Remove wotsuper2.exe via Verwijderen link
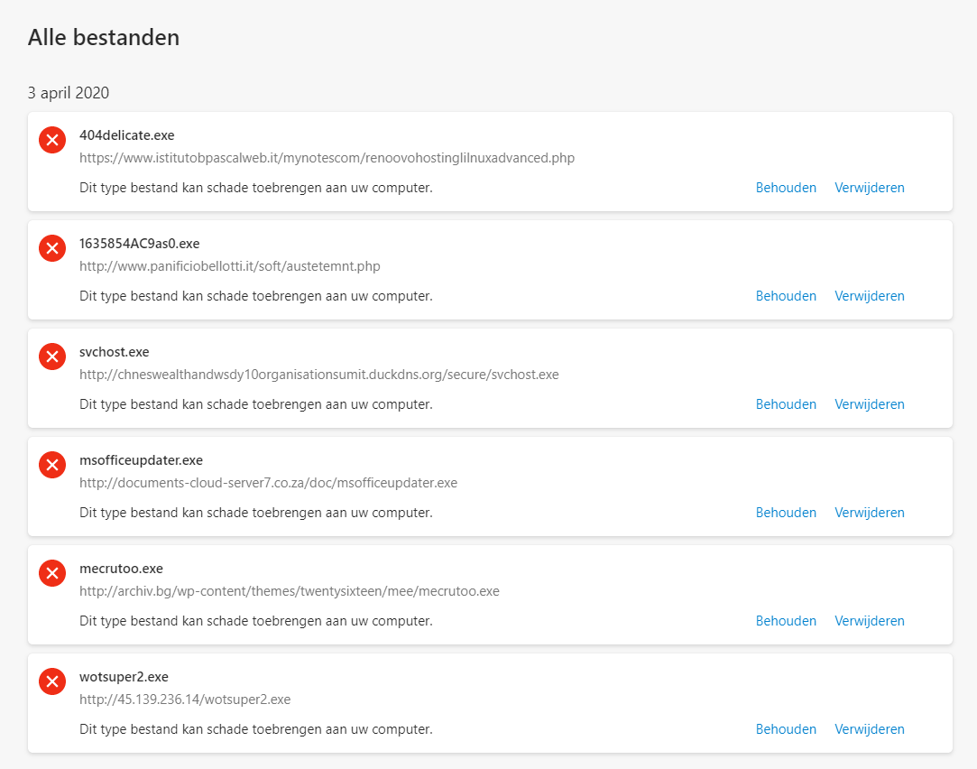Image resolution: width=977 pixels, height=769 pixels. pyautogui.click(x=869, y=729)
